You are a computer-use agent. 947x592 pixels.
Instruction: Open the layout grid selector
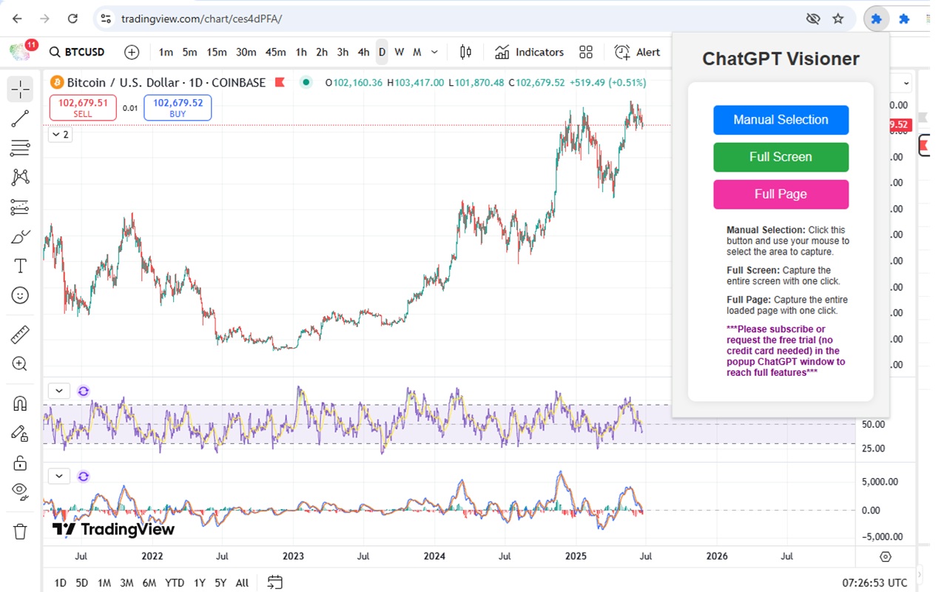coord(586,52)
